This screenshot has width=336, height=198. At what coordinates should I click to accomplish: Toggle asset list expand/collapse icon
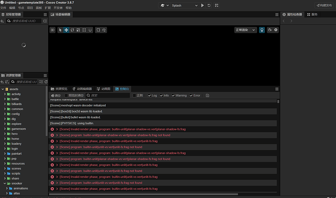[x=41, y=82]
